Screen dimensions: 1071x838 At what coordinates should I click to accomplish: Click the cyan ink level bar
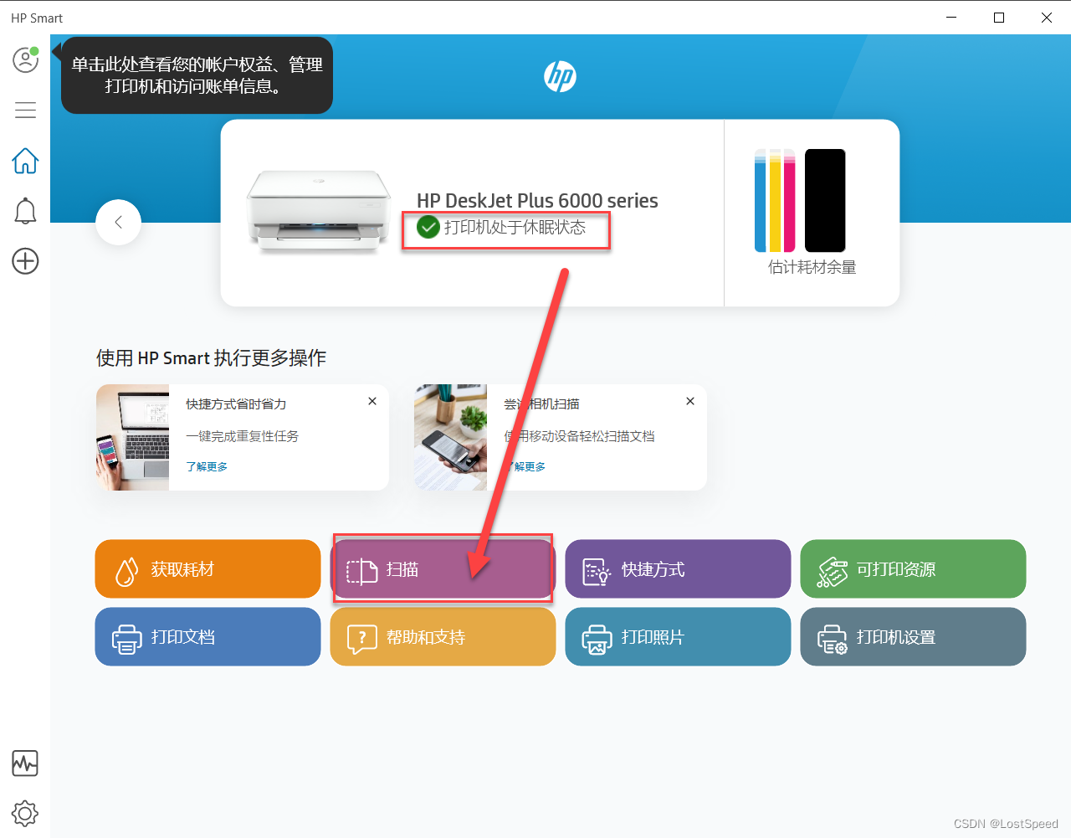click(x=761, y=201)
